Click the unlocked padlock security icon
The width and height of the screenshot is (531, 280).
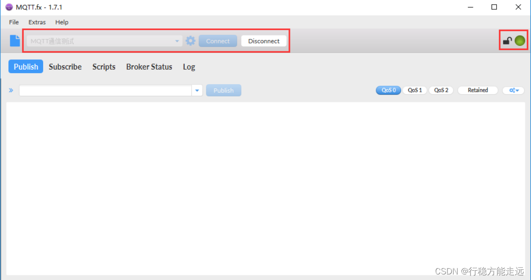tap(507, 41)
